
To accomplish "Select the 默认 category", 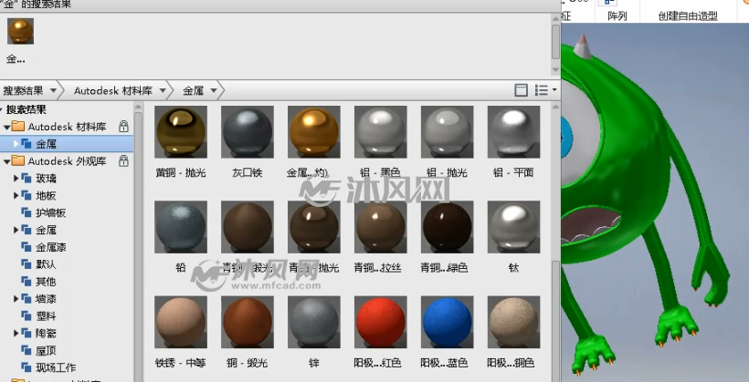I will pyautogui.click(x=47, y=264).
